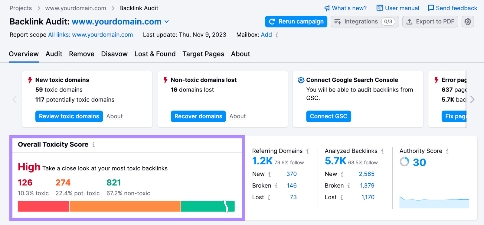Click the Authority Score trend chart
This screenshot has height=225, width=484.
tap(434, 202)
